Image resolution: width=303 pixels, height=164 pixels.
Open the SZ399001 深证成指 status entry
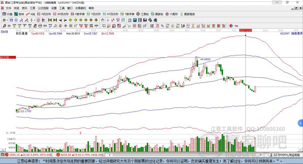pos(284,155)
